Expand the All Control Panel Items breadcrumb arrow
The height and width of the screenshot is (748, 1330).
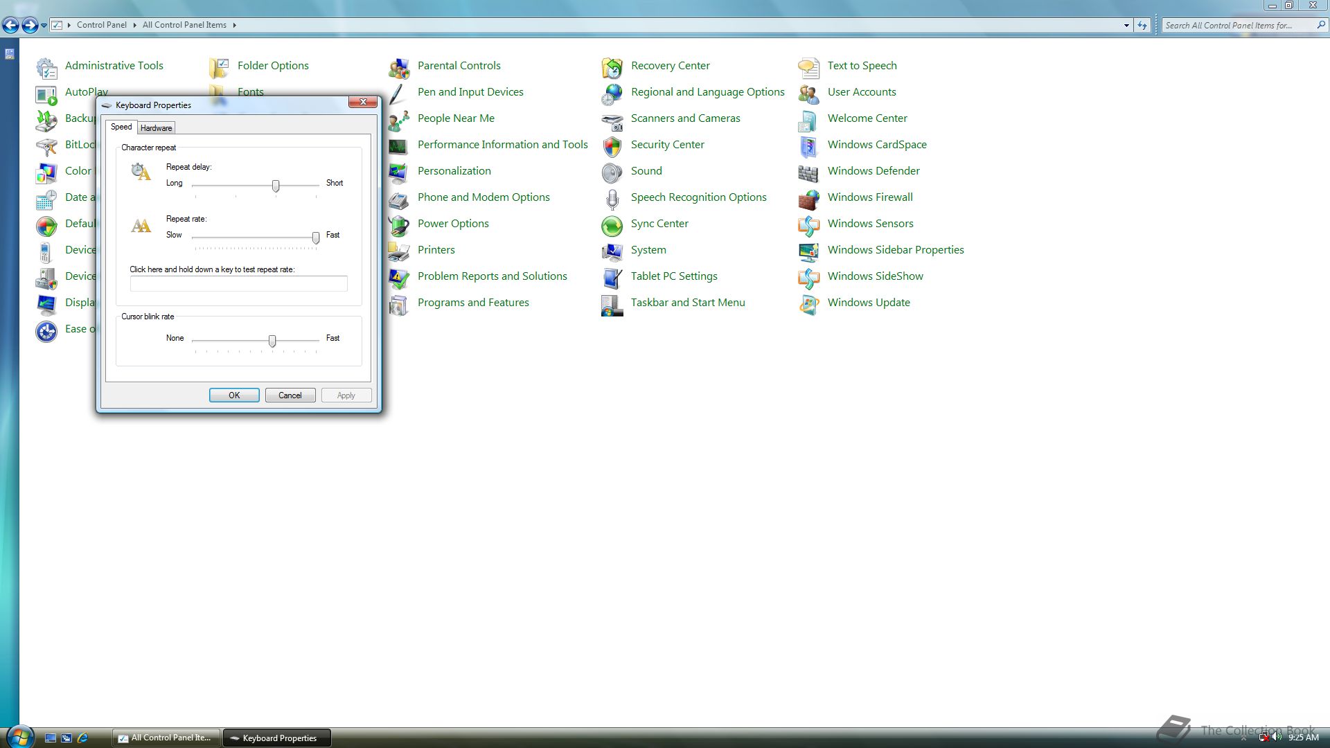(x=235, y=25)
